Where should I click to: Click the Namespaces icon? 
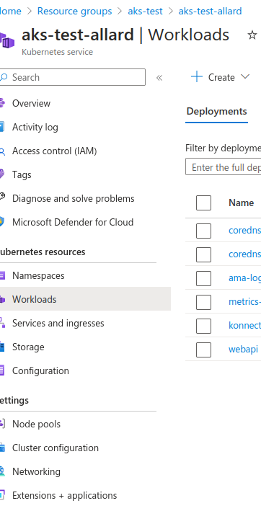(x=2, y=276)
